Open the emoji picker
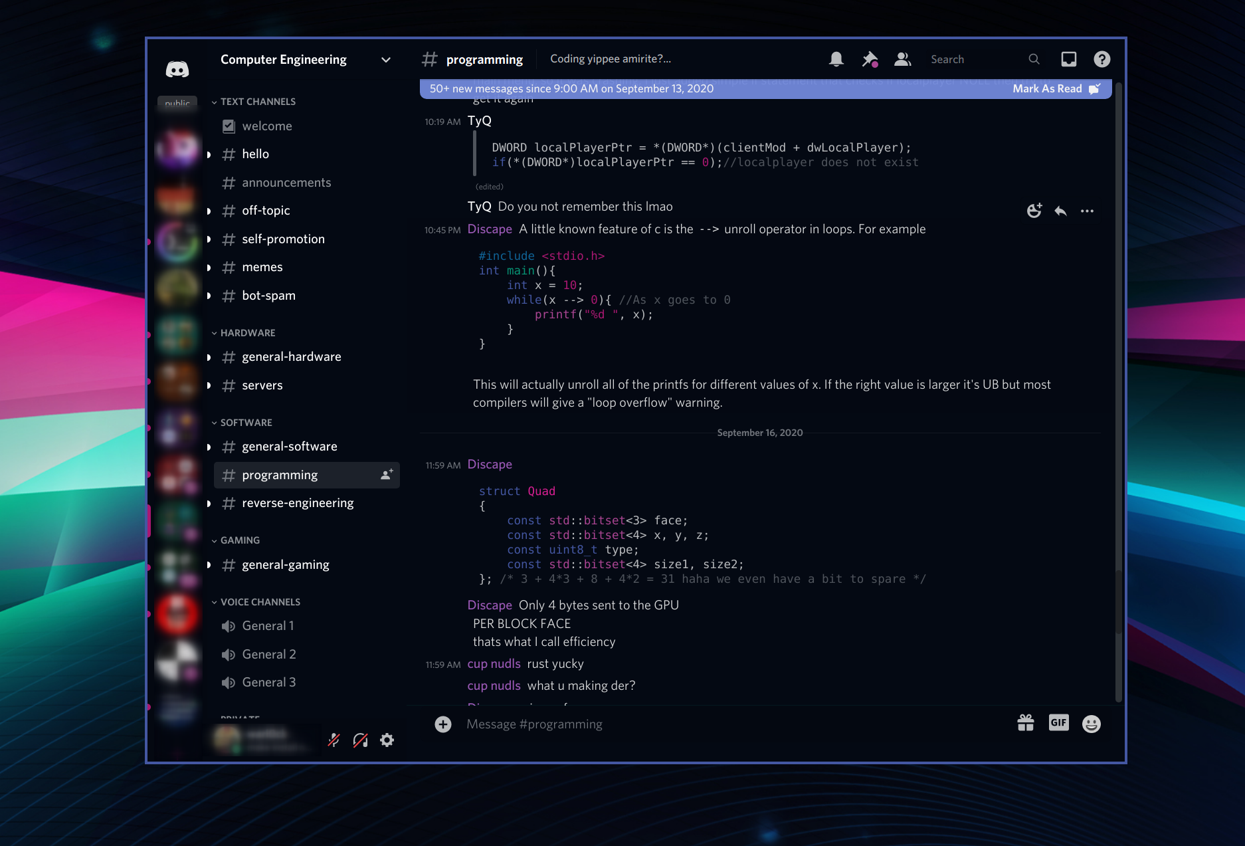This screenshot has width=1245, height=846. pyautogui.click(x=1092, y=724)
